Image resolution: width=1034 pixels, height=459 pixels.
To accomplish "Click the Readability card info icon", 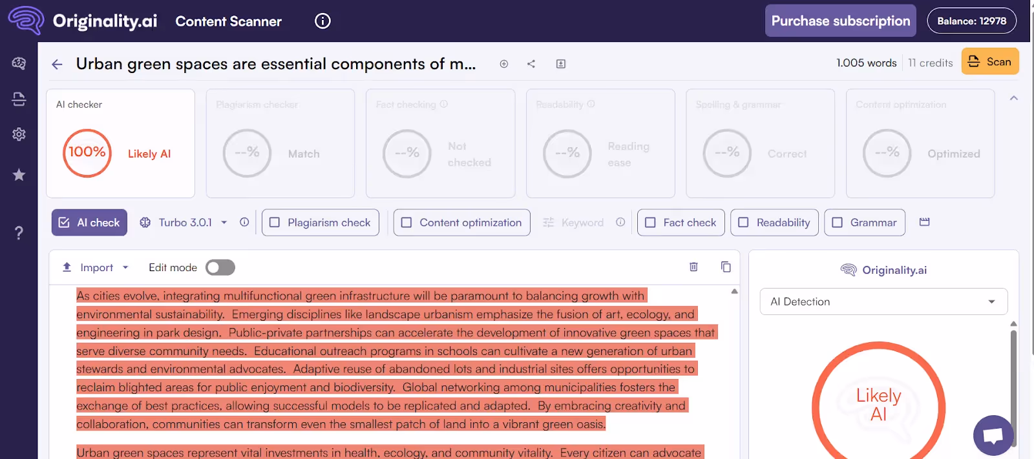I will pyautogui.click(x=591, y=104).
